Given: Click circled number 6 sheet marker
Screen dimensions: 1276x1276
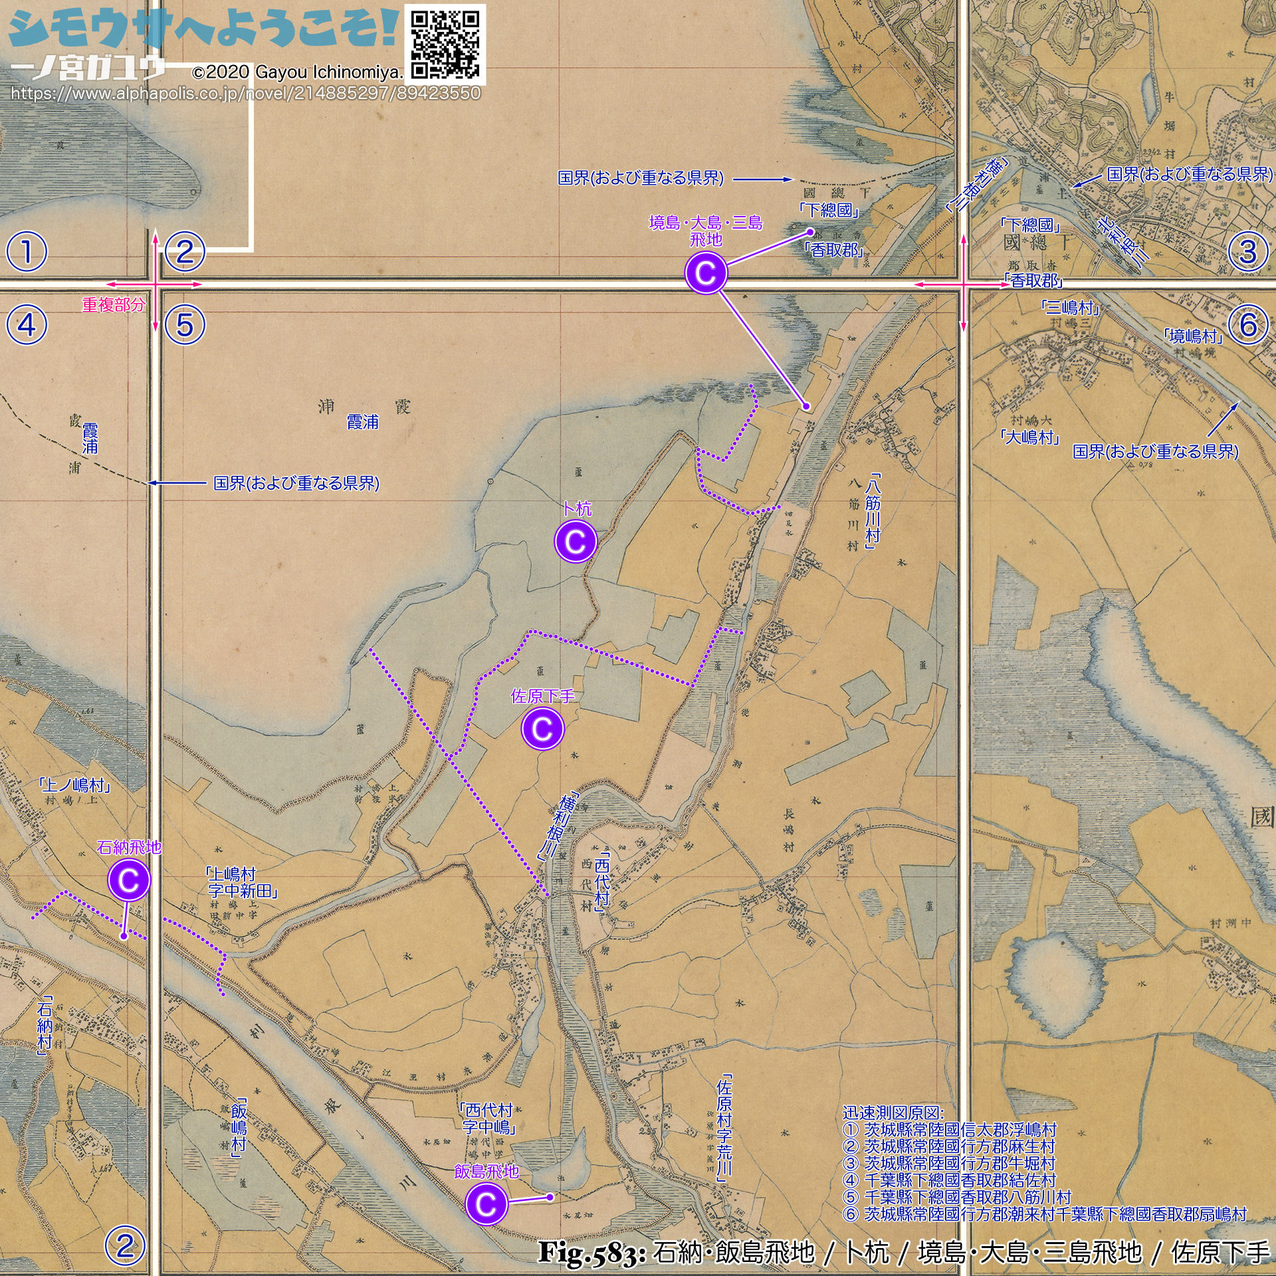Looking at the screenshot, I should pyautogui.click(x=1248, y=325).
